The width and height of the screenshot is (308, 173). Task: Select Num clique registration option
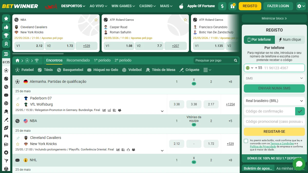290,40
